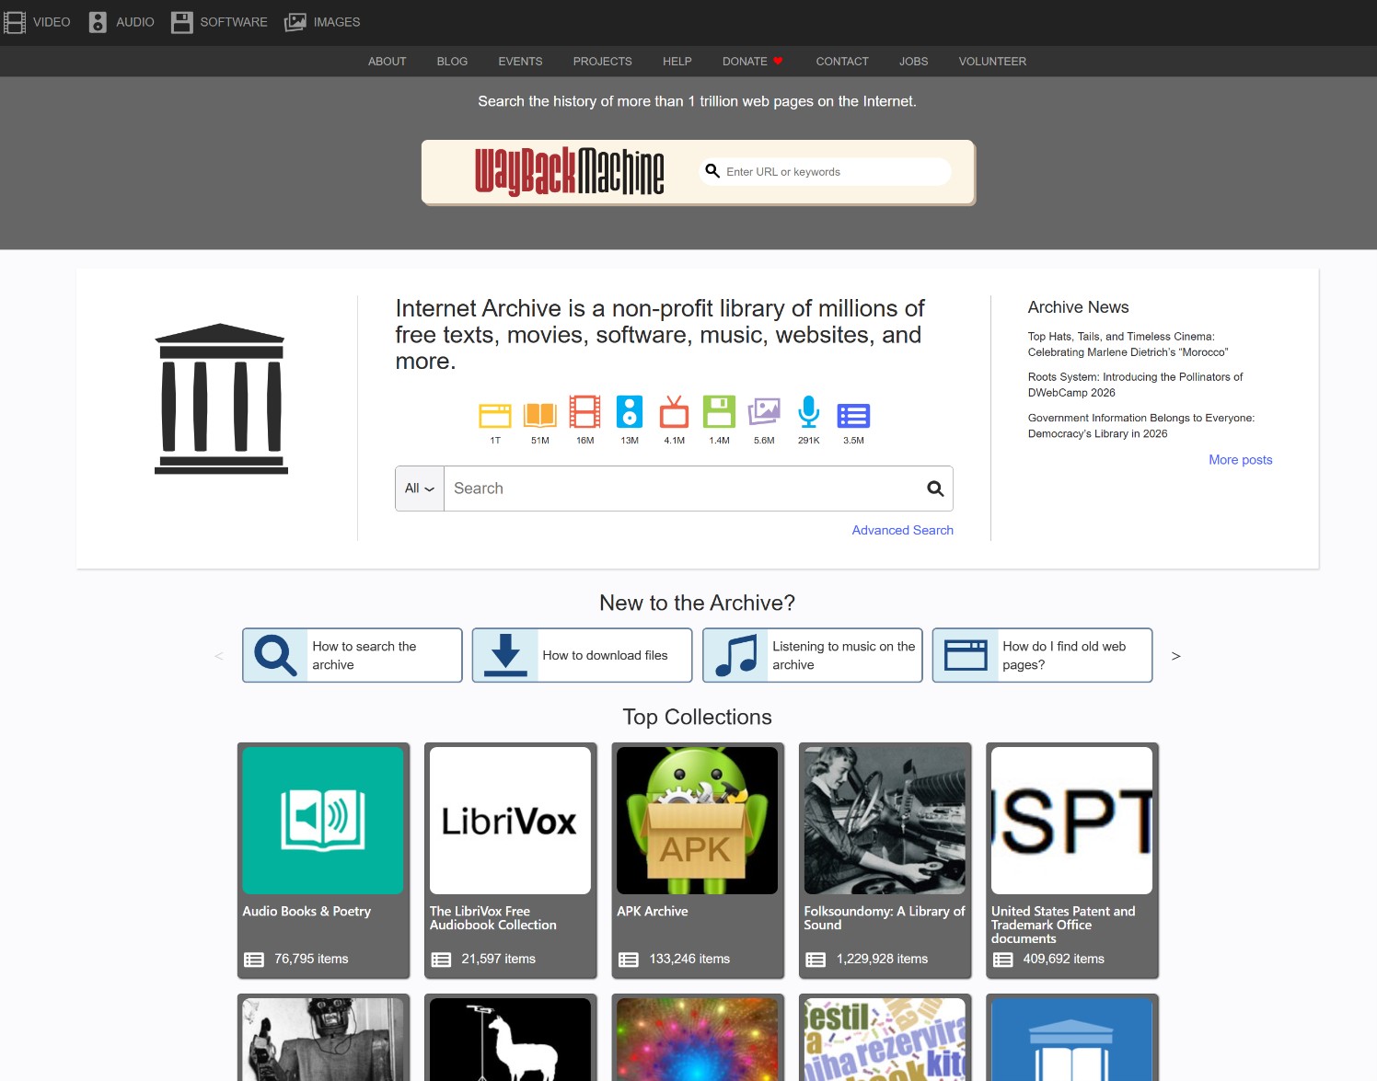
Task: Open the TV icon labeled 4.1M
Action: (674, 412)
